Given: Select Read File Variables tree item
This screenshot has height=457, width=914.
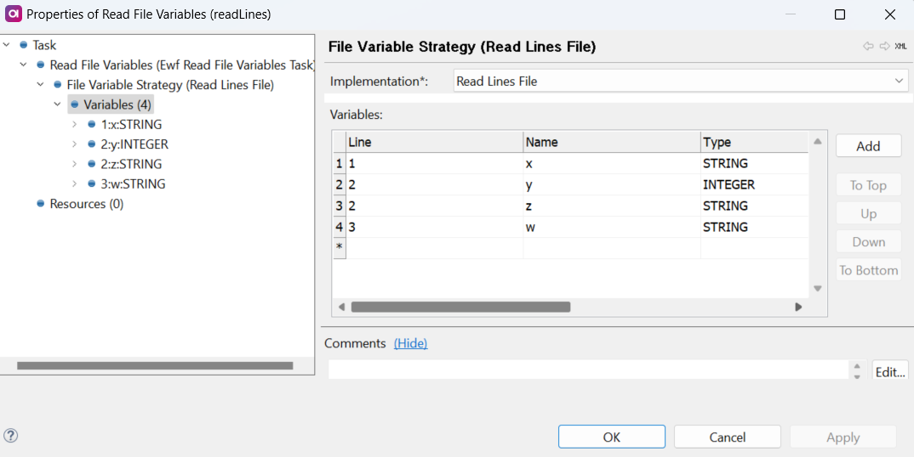Looking at the screenshot, I should click(x=181, y=65).
